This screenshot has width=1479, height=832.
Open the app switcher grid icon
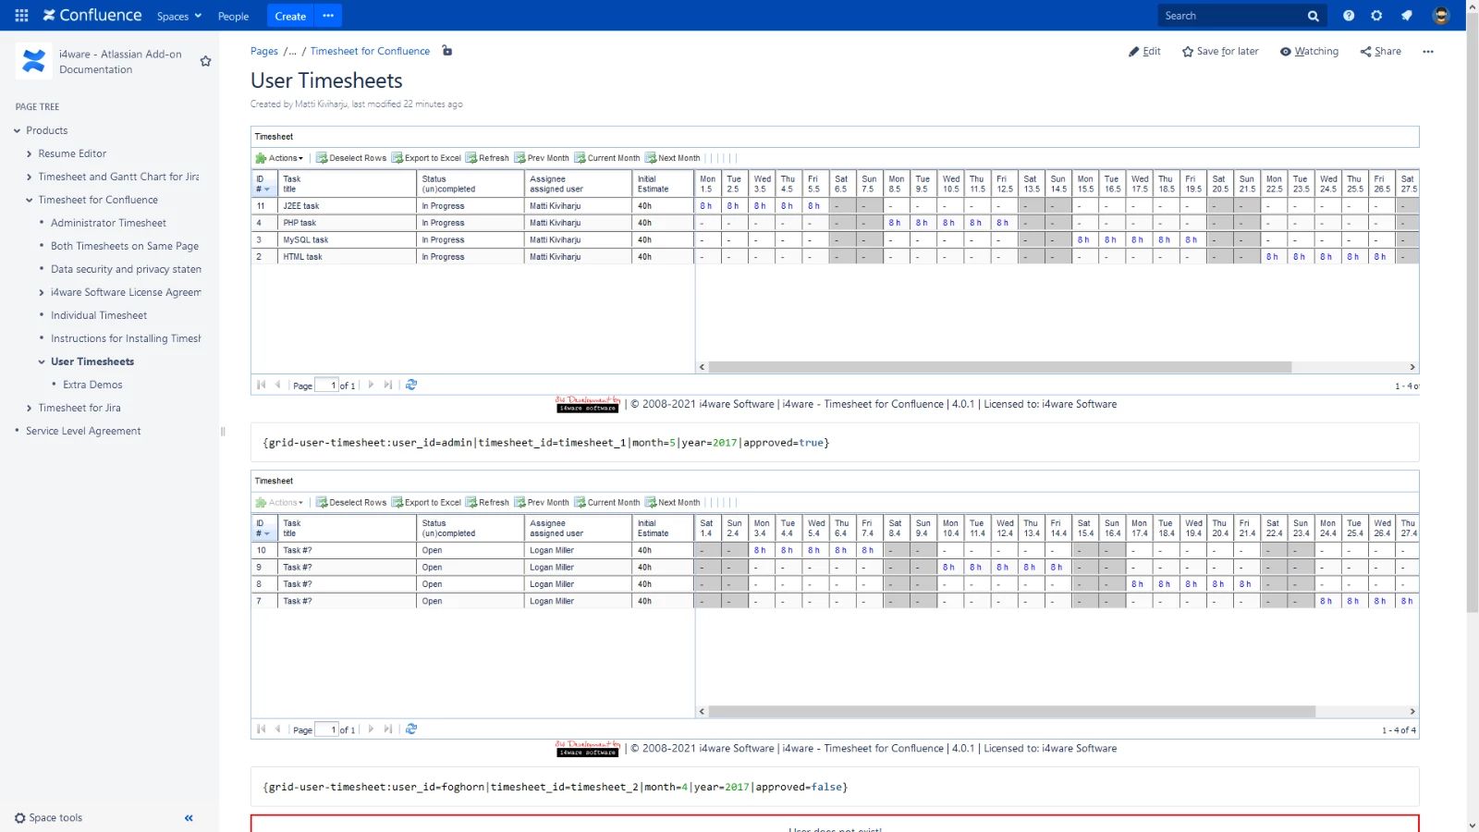pyautogui.click(x=22, y=16)
